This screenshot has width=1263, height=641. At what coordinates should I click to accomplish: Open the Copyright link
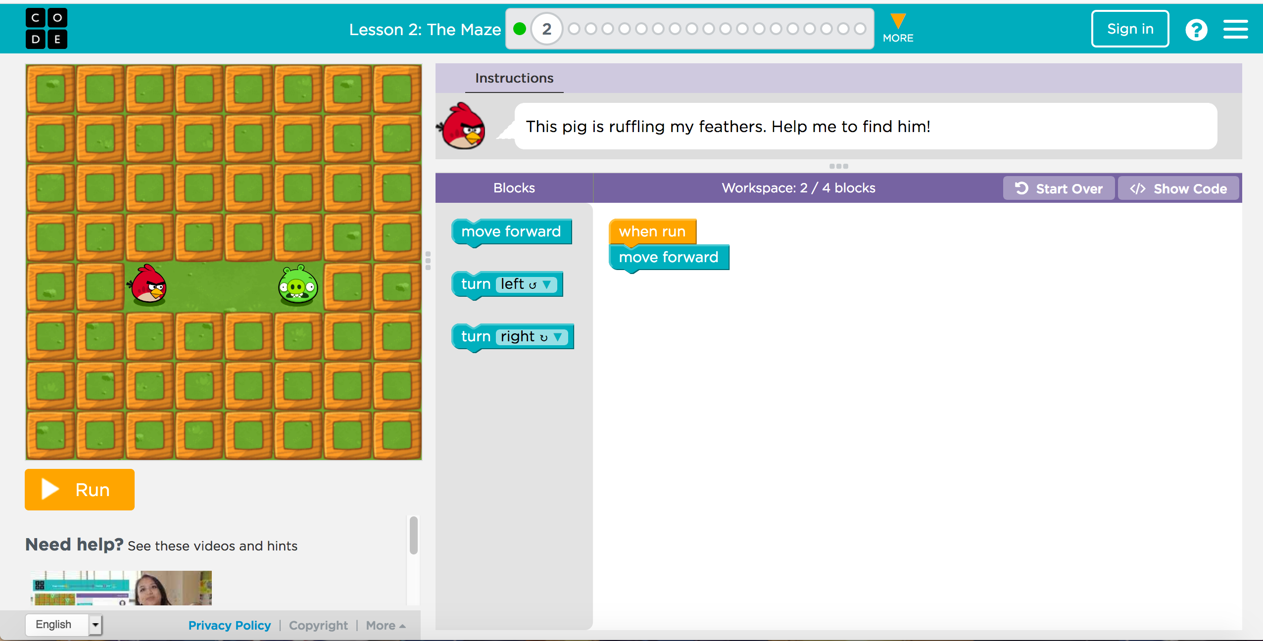click(318, 625)
